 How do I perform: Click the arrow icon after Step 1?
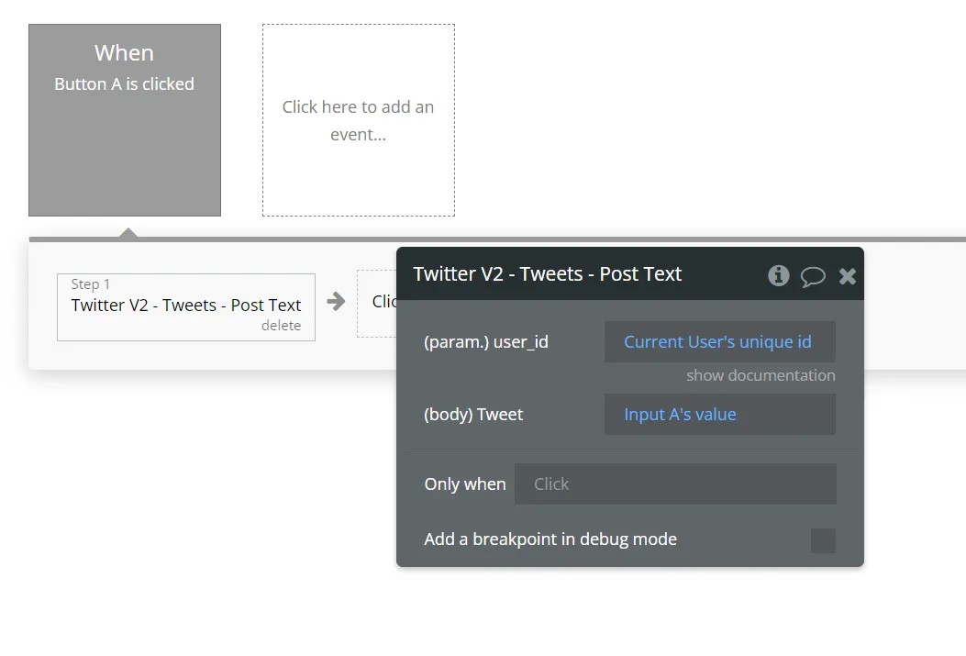tap(336, 301)
